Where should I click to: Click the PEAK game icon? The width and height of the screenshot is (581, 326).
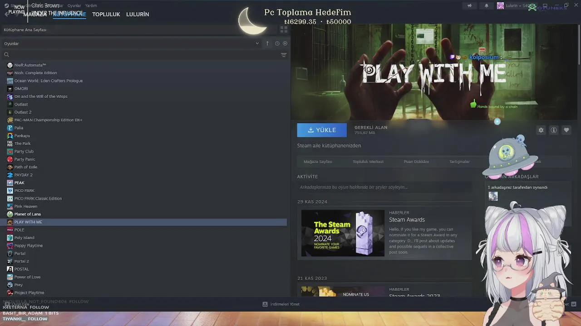10,183
